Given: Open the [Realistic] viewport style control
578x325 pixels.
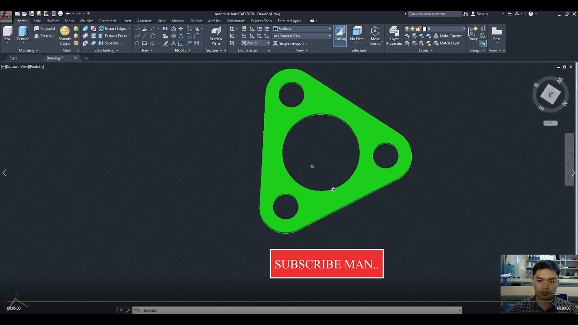Looking at the screenshot, I should pos(37,66).
